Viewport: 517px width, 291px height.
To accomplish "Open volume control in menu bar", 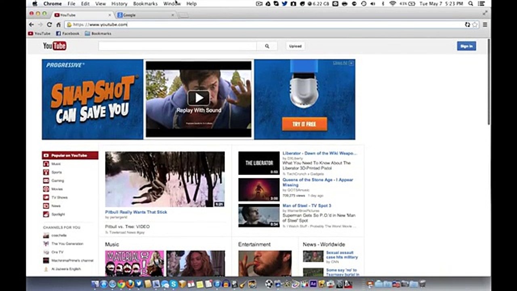I will 372,4.
